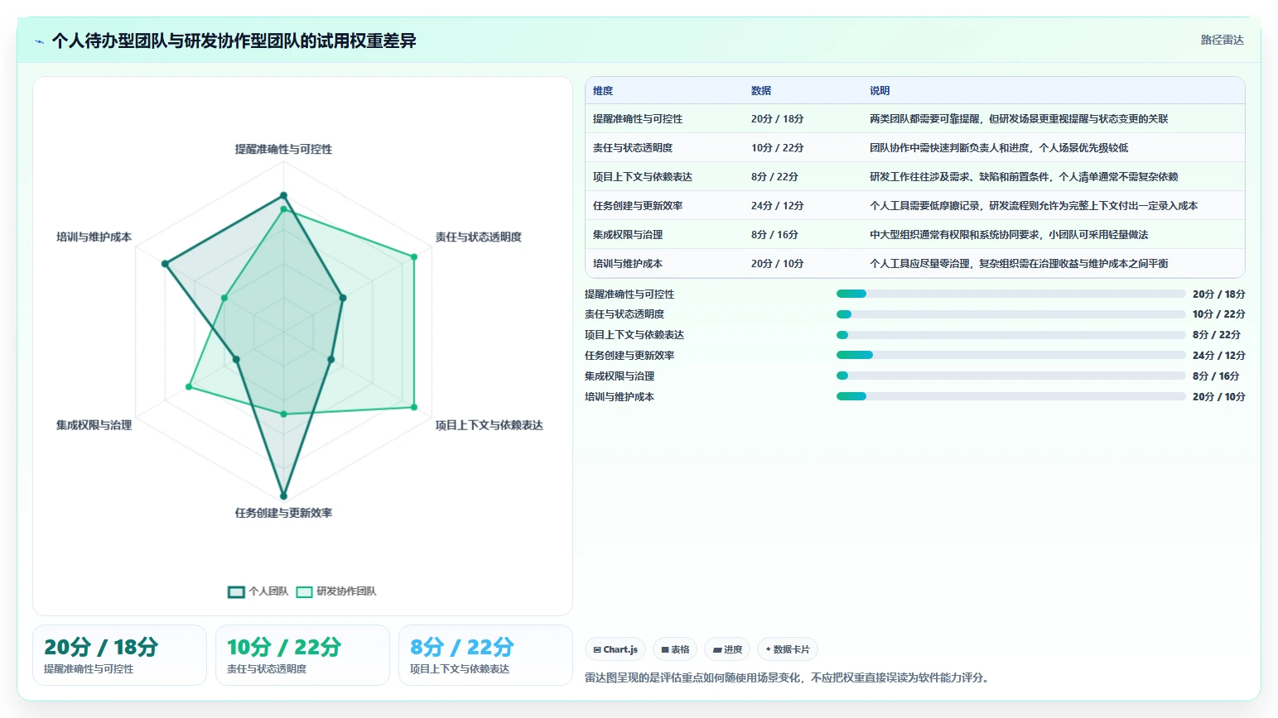Click radar axis label 集成权限与治理
Screen dimensions: 1278x718
click(x=94, y=425)
